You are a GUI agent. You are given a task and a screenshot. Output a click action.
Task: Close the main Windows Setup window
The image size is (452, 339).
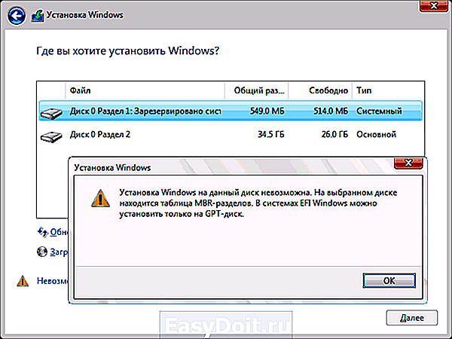pos(434,6)
